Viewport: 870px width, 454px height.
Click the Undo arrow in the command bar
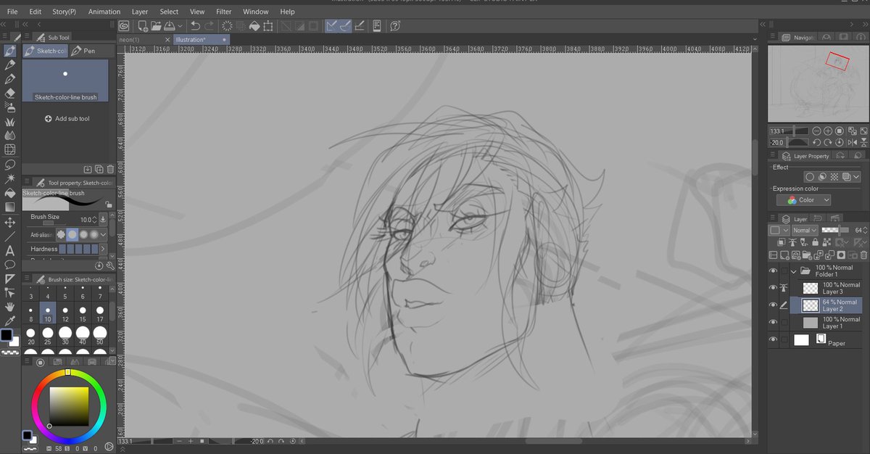tap(195, 26)
